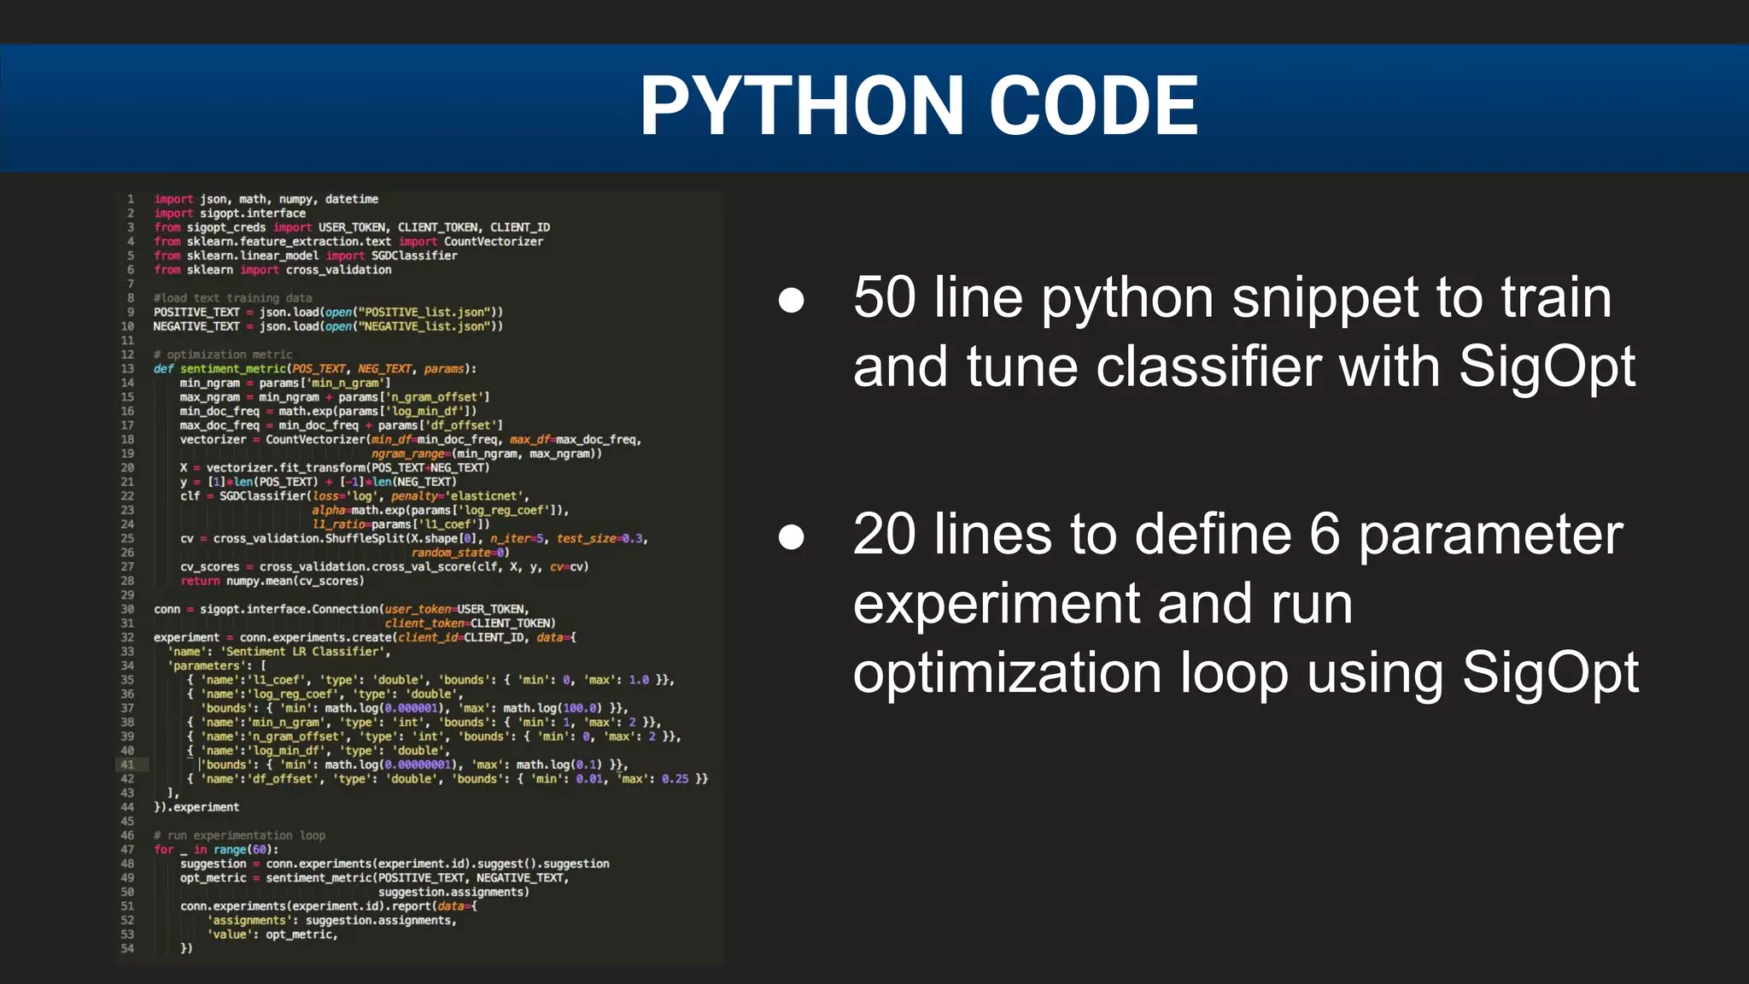Screen dimensions: 1749x984
Task: Click comment '# run experimentation loop'
Action: pyautogui.click(x=239, y=835)
